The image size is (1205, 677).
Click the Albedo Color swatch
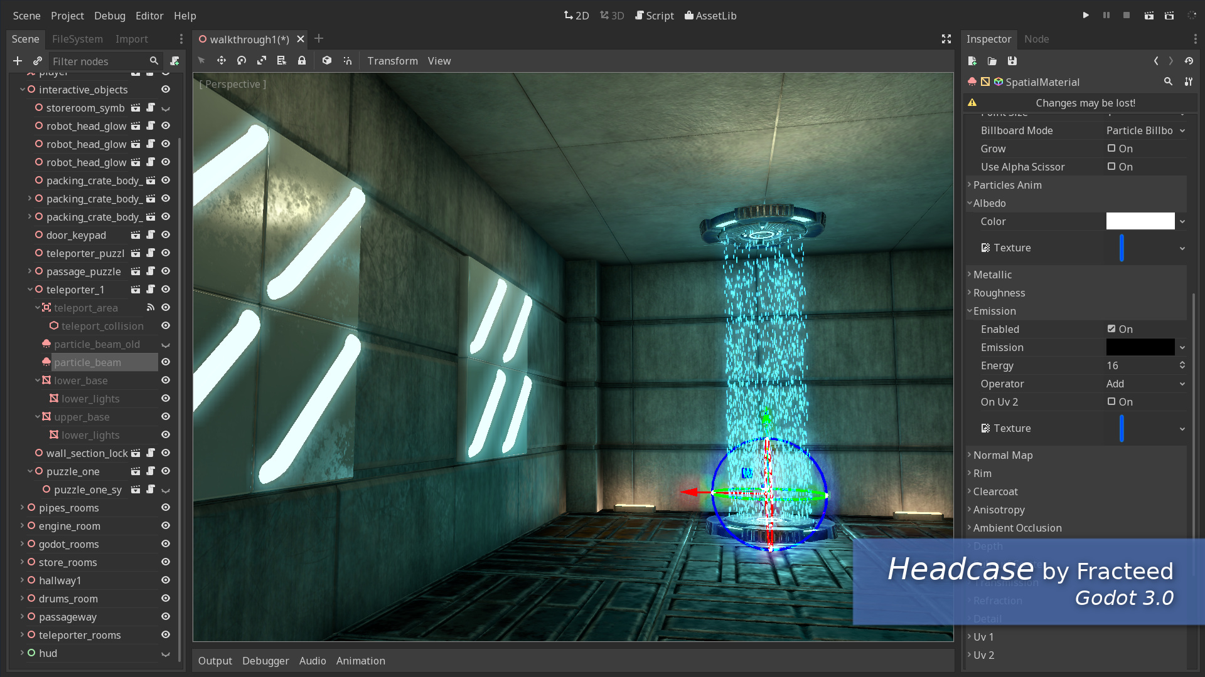coord(1140,221)
